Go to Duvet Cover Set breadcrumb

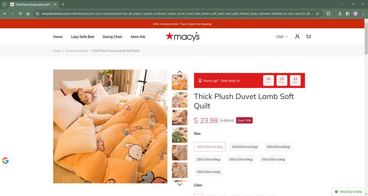tap(76, 51)
